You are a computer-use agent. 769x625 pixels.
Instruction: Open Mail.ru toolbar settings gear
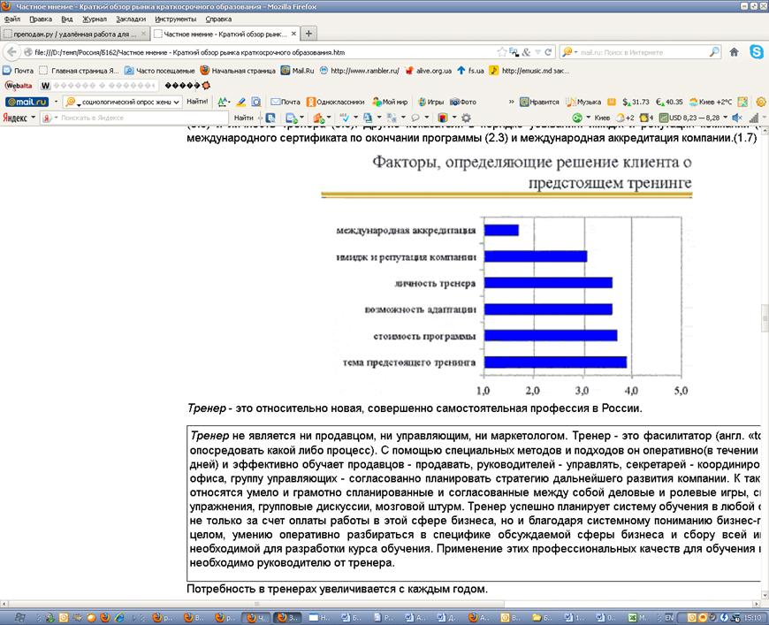(x=761, y=102)
